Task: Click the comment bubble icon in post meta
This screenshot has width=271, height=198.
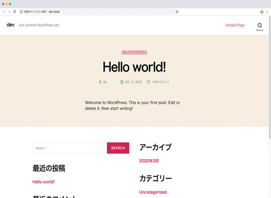Action: tap(149, 82)
